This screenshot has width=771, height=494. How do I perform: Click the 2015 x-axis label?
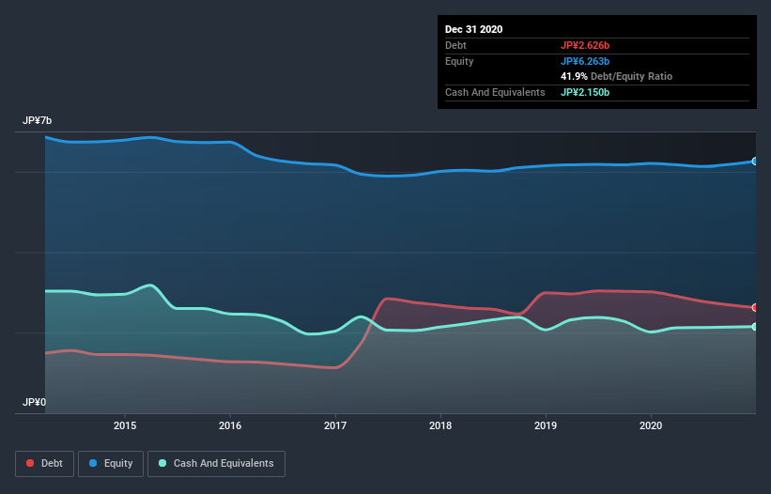pyautogui.click(x=125, y=425)
